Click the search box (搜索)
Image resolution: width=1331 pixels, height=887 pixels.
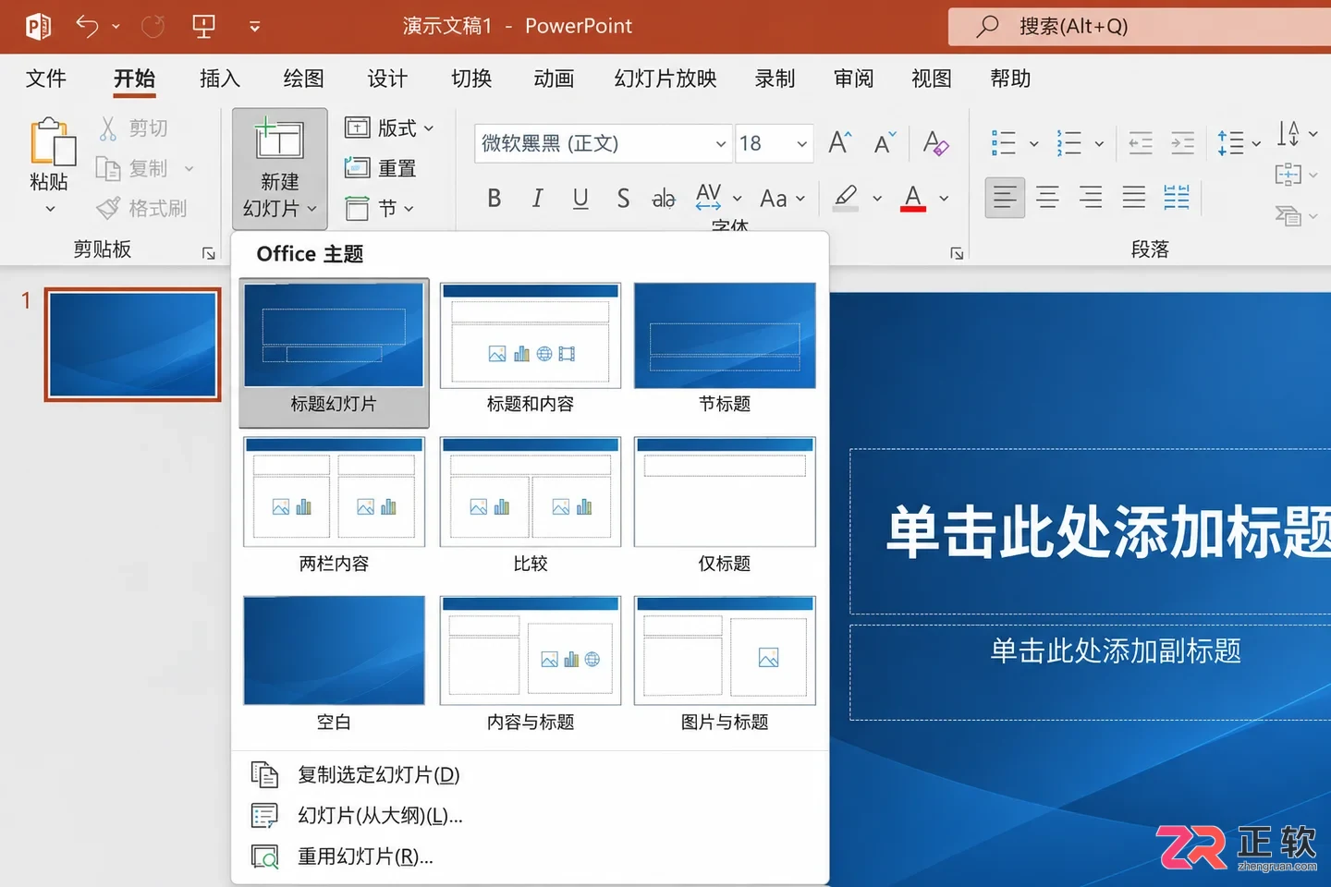1140,26
